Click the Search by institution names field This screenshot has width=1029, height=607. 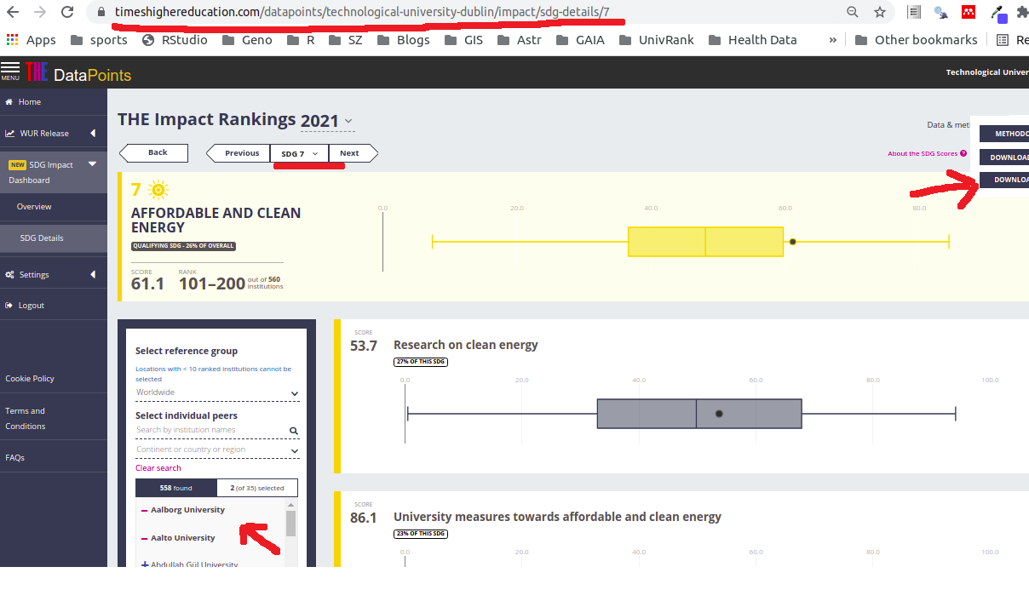[x=210, y=431]
